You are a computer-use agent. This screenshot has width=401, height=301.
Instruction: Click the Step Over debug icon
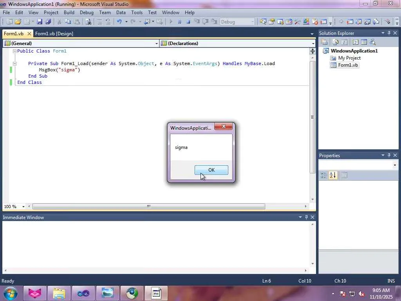pos(205,22)
